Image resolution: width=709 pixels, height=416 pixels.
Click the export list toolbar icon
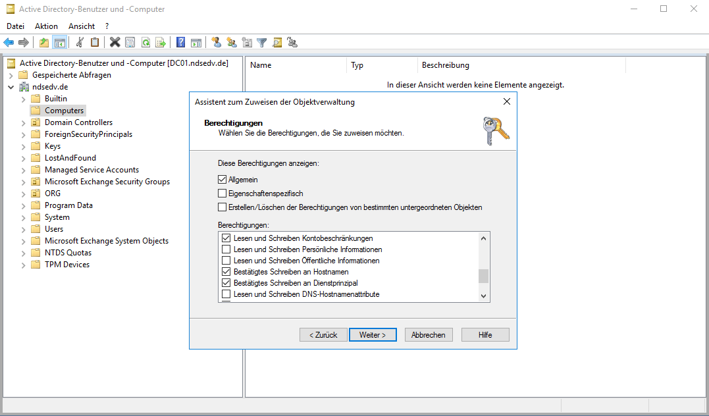click(x=160, y=43)
